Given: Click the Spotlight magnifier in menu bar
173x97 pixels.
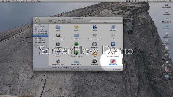Looking at the screenshot, I should pyautogui.click(x=170, y=1).
